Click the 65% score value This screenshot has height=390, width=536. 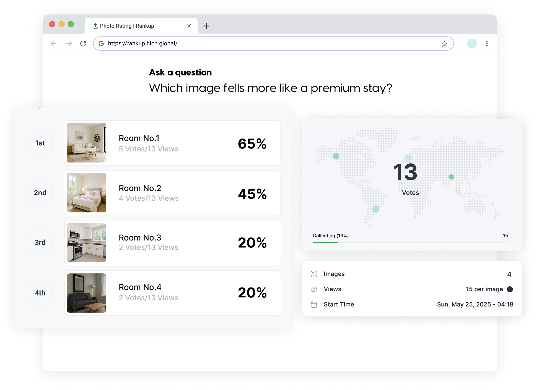tap(252, 144)
